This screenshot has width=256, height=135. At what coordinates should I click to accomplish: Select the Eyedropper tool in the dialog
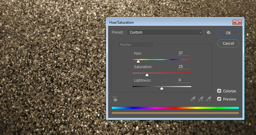tap(193, 99)
